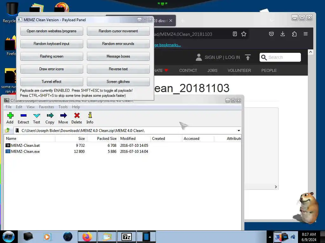The height and width of the screenshot is (243, 325).
Task: Click Random cursor movement button
Action: [x=118, y=31]
